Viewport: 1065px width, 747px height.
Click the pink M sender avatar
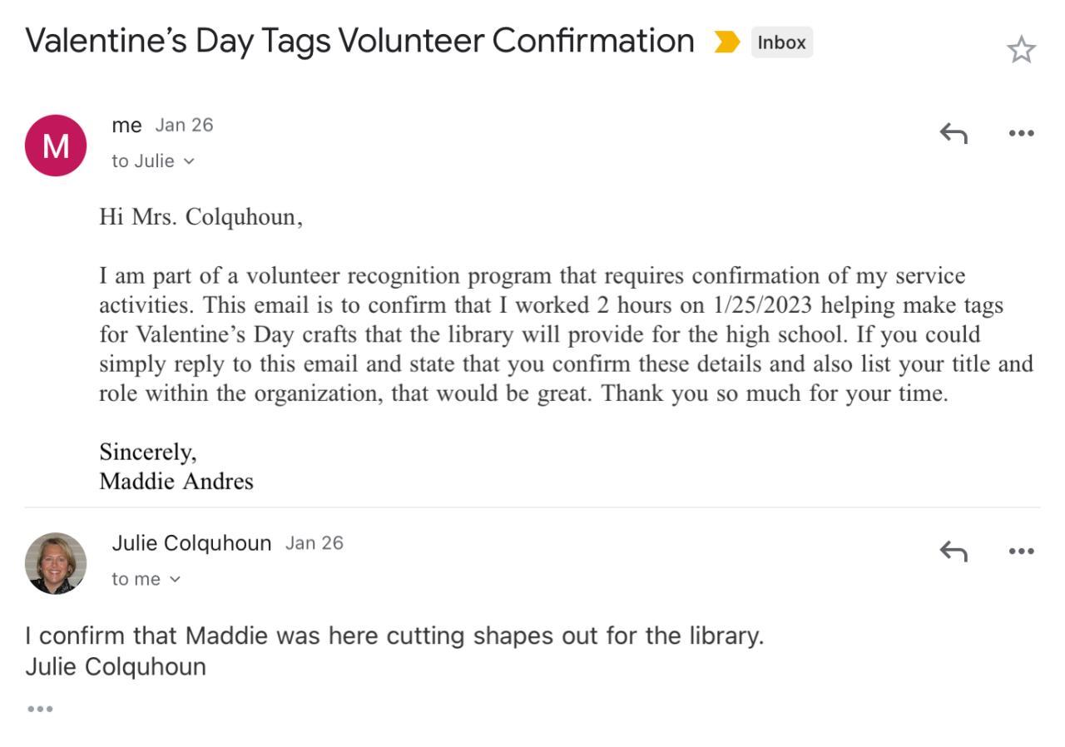click(x=56, y=146)
